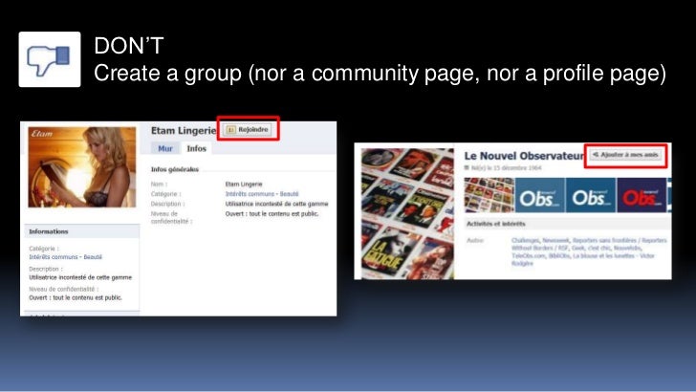Click the TéléObs.com link
Screen dimensions: 696x392
[529, 255]
